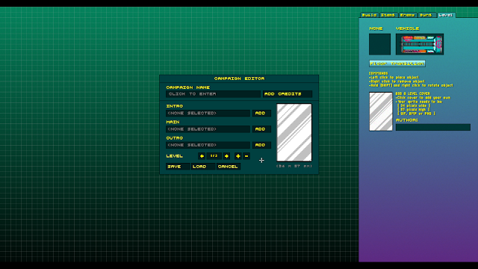Image resolution: width=478 pixels, height=269 pixels.
Task: Click the Floor Transition button
Action: (x=397, y=64)
